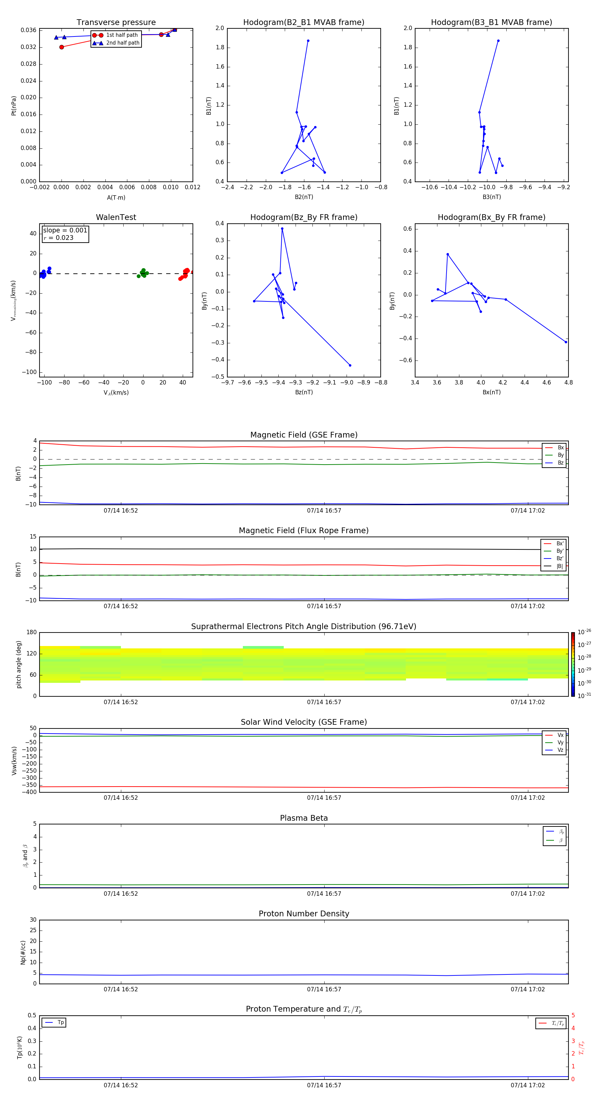Click the 'pitch angle (deg)' axis label
The width and height of the screenshot is (608, 1115).
tap(19, 664)
